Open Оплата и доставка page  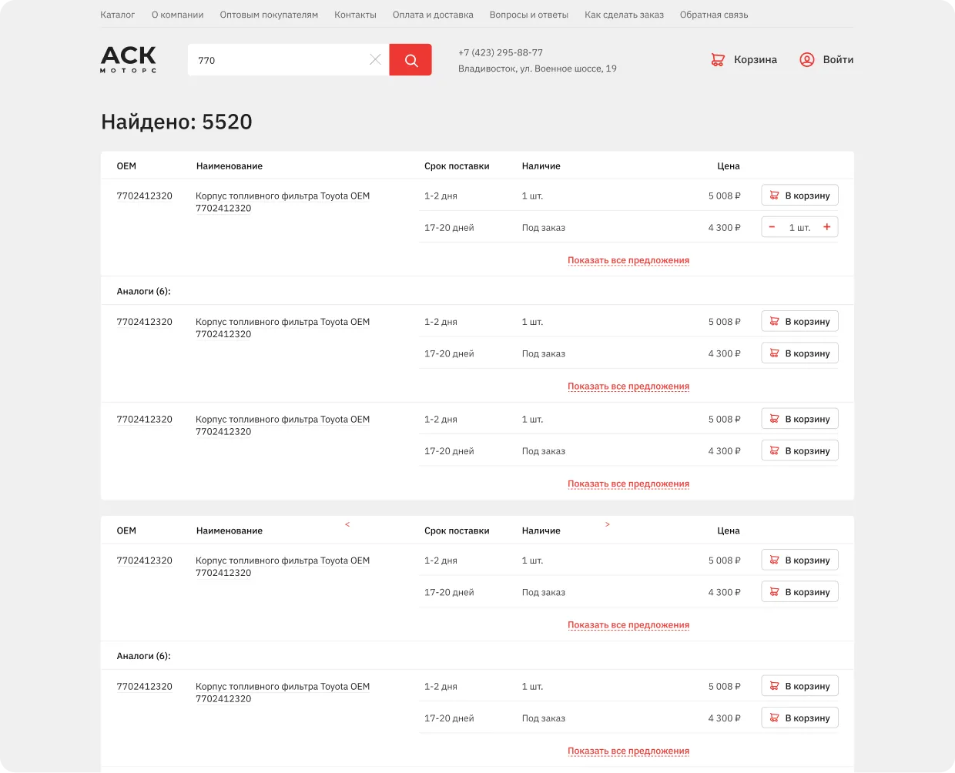click(x=432, y=15)
